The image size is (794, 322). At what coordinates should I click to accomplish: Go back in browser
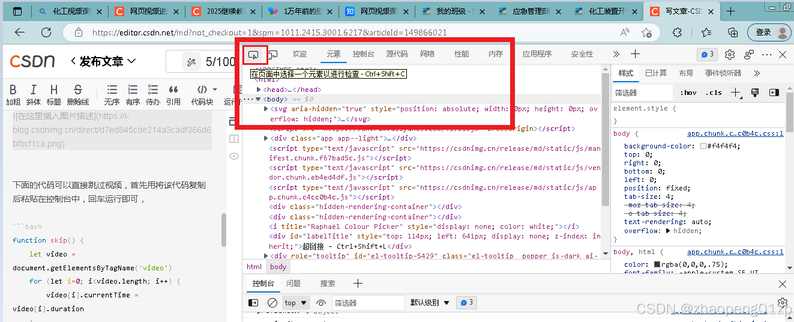coord(20,32)
